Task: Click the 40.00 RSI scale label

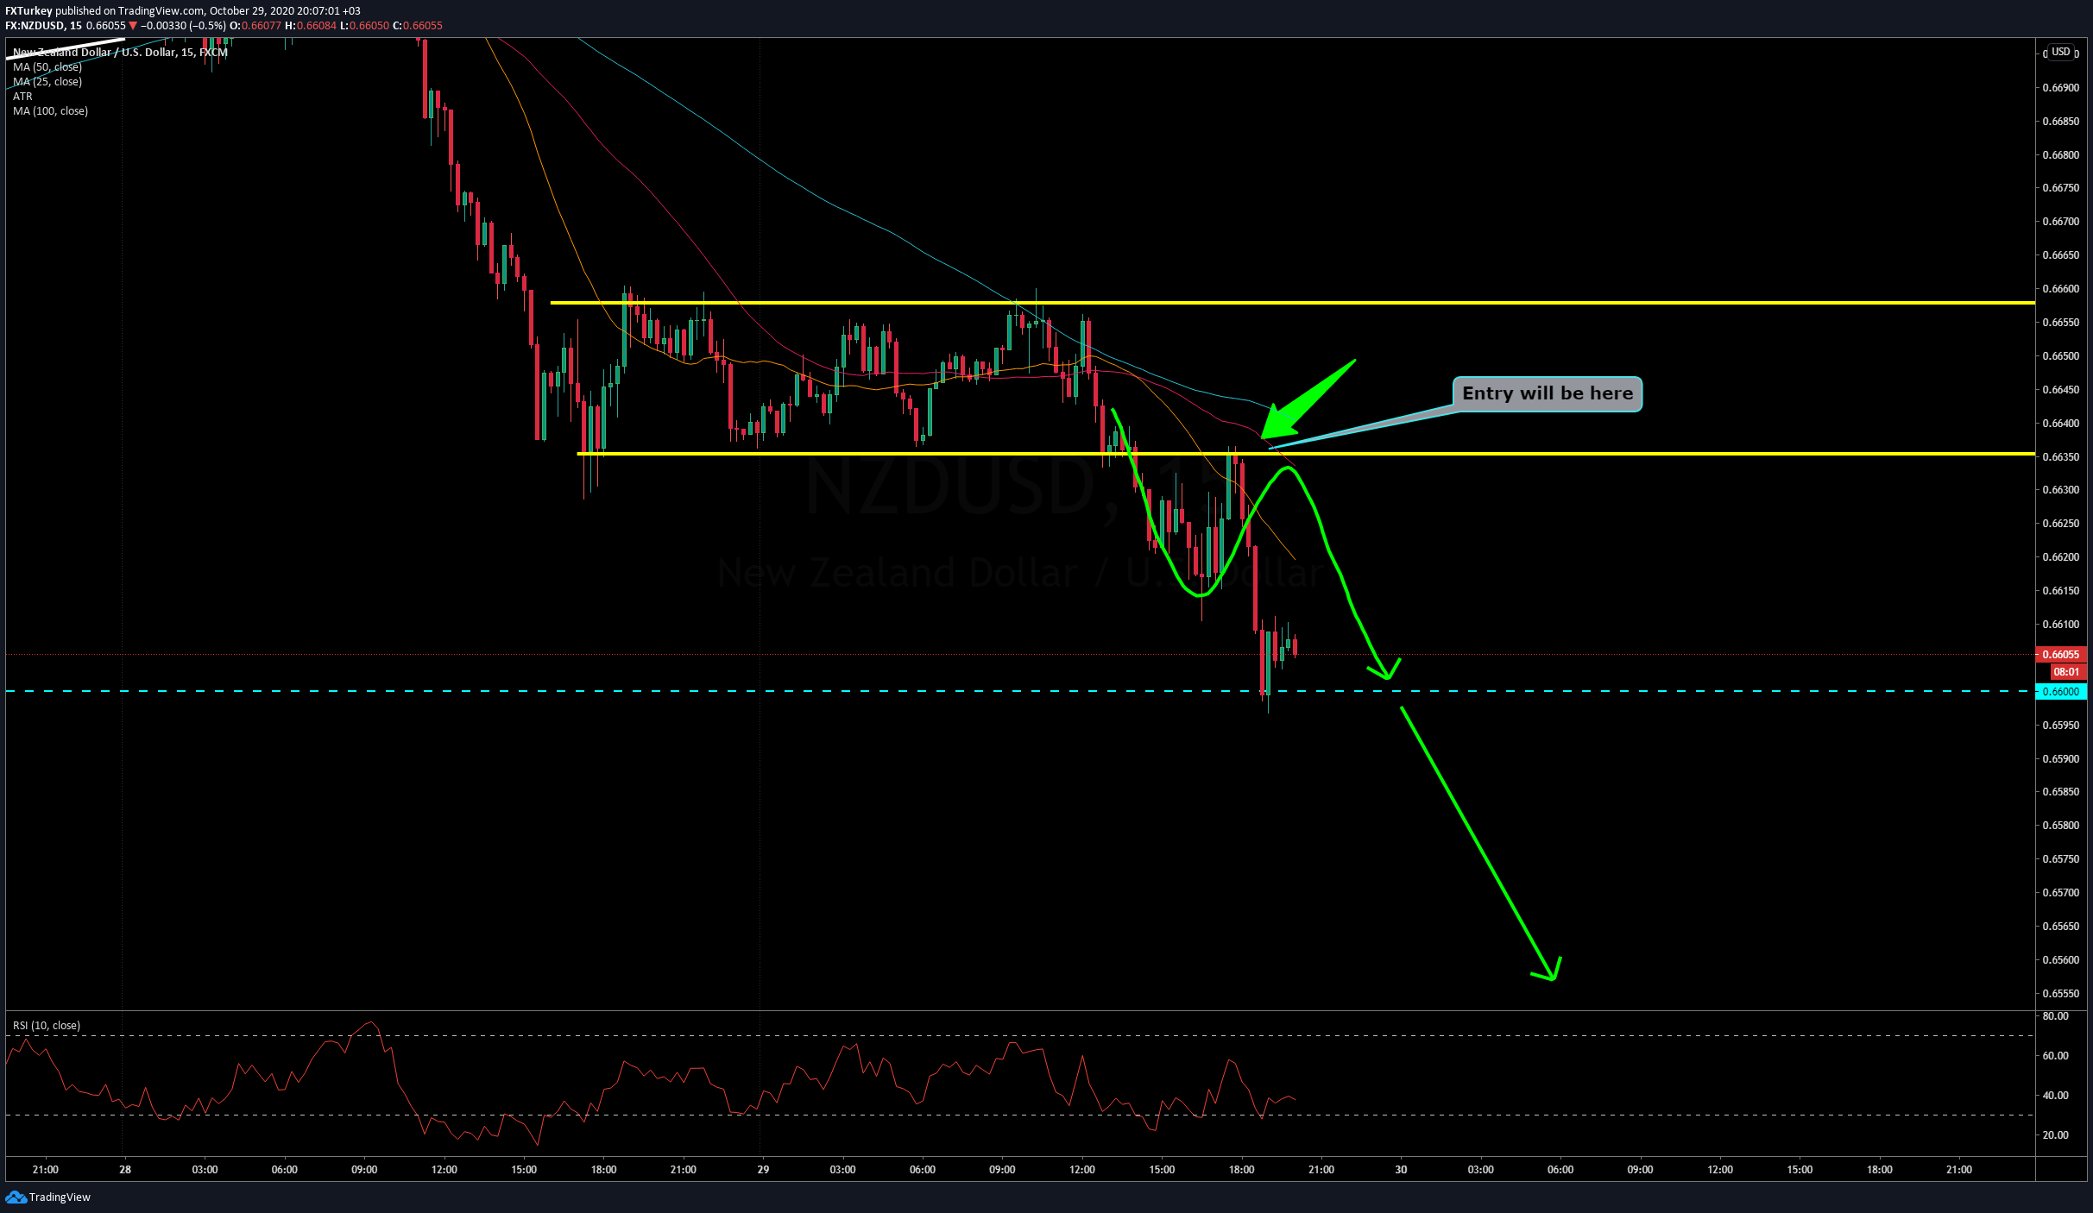Action: pyautogui.click(x=2055, y=1096)
